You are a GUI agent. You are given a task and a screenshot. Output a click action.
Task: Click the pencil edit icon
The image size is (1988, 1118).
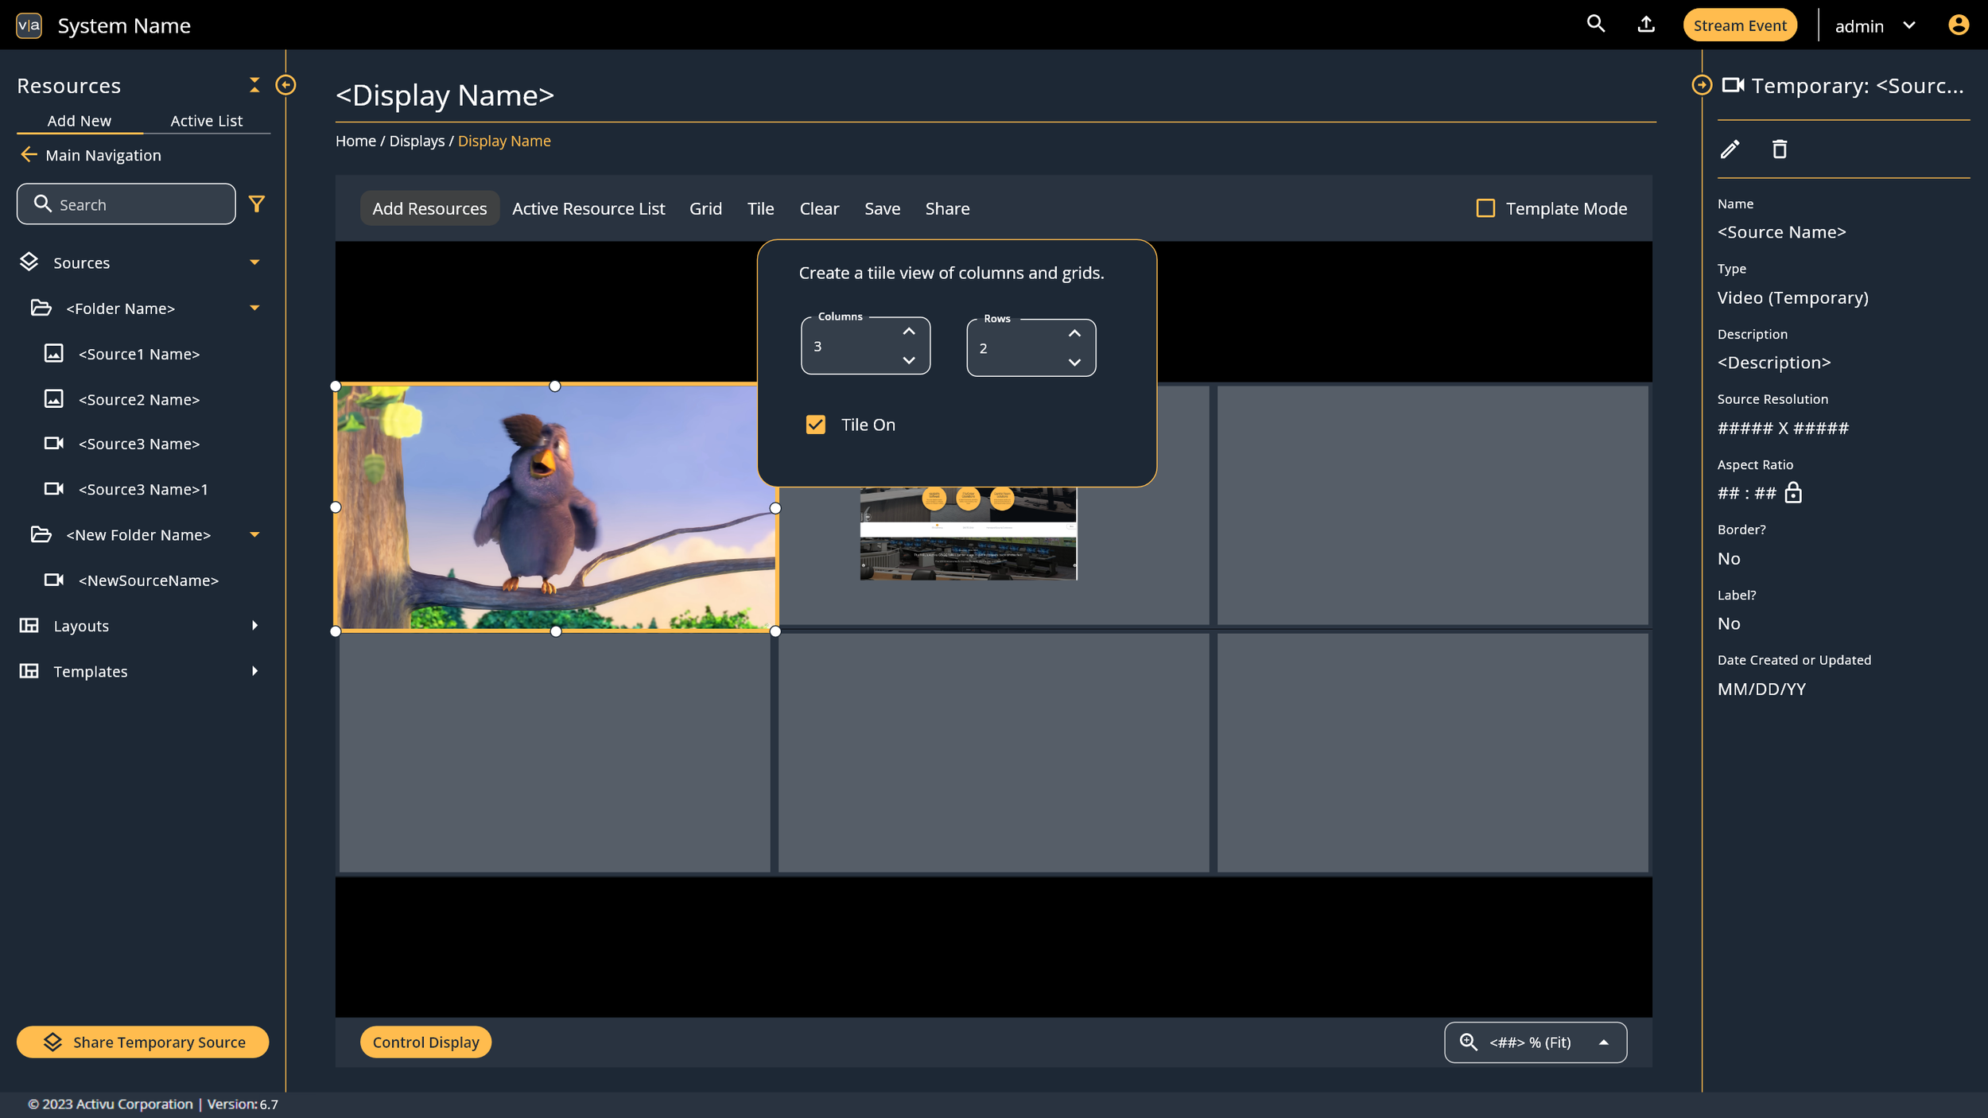tap(1730, 149)
